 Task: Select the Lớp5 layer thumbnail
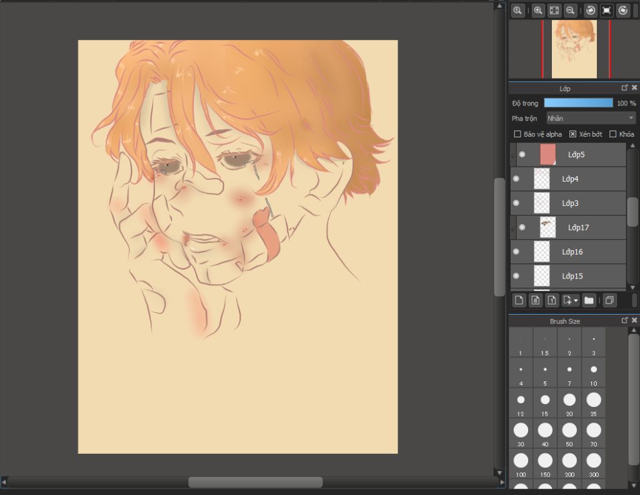point(547,155)
